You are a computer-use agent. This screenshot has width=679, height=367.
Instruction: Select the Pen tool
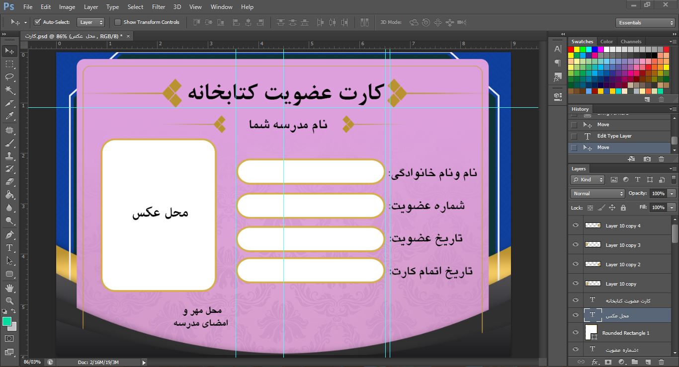coord(9,234)
